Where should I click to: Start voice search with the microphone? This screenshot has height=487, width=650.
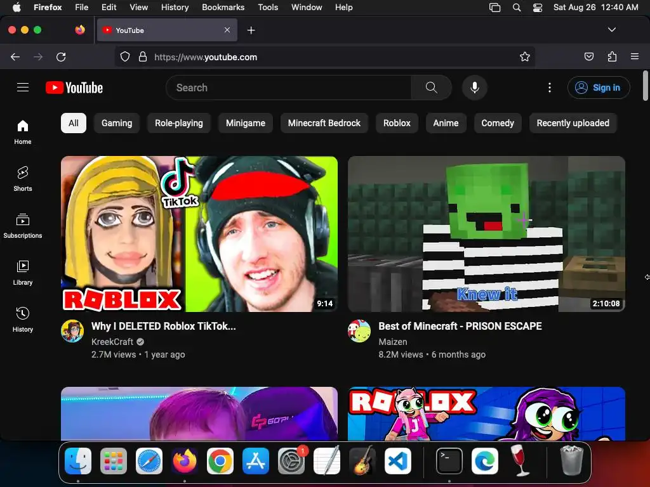(475, 88)
